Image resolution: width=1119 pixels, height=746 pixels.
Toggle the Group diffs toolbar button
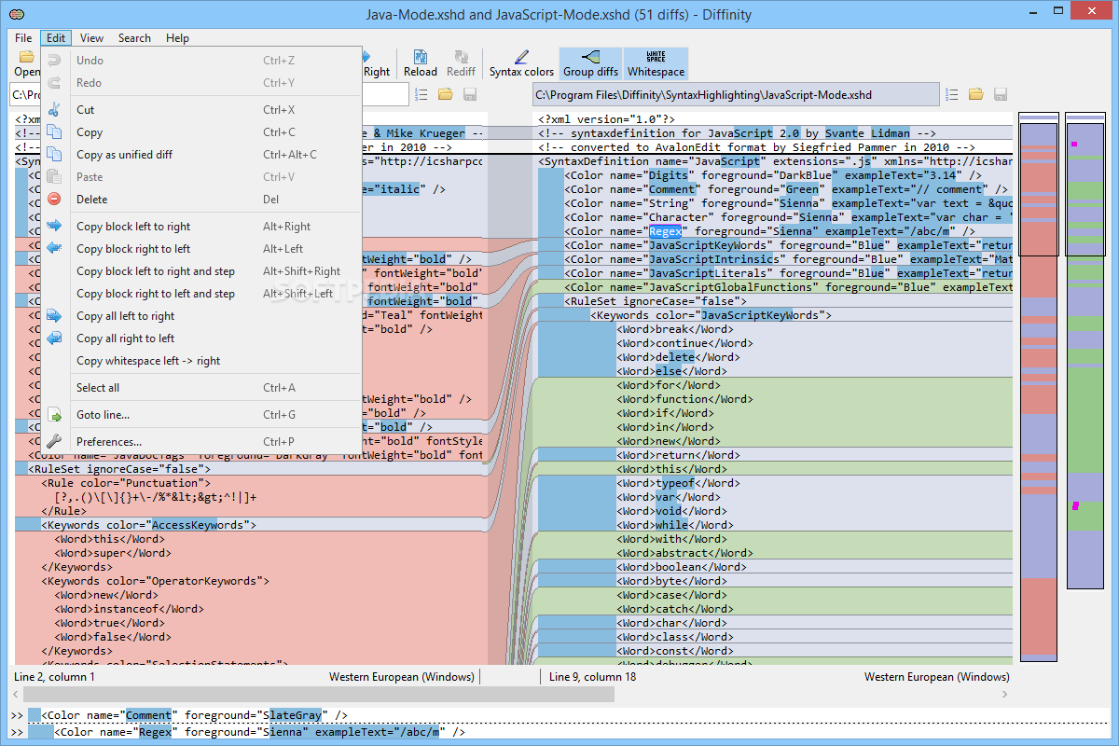[590, 63]
